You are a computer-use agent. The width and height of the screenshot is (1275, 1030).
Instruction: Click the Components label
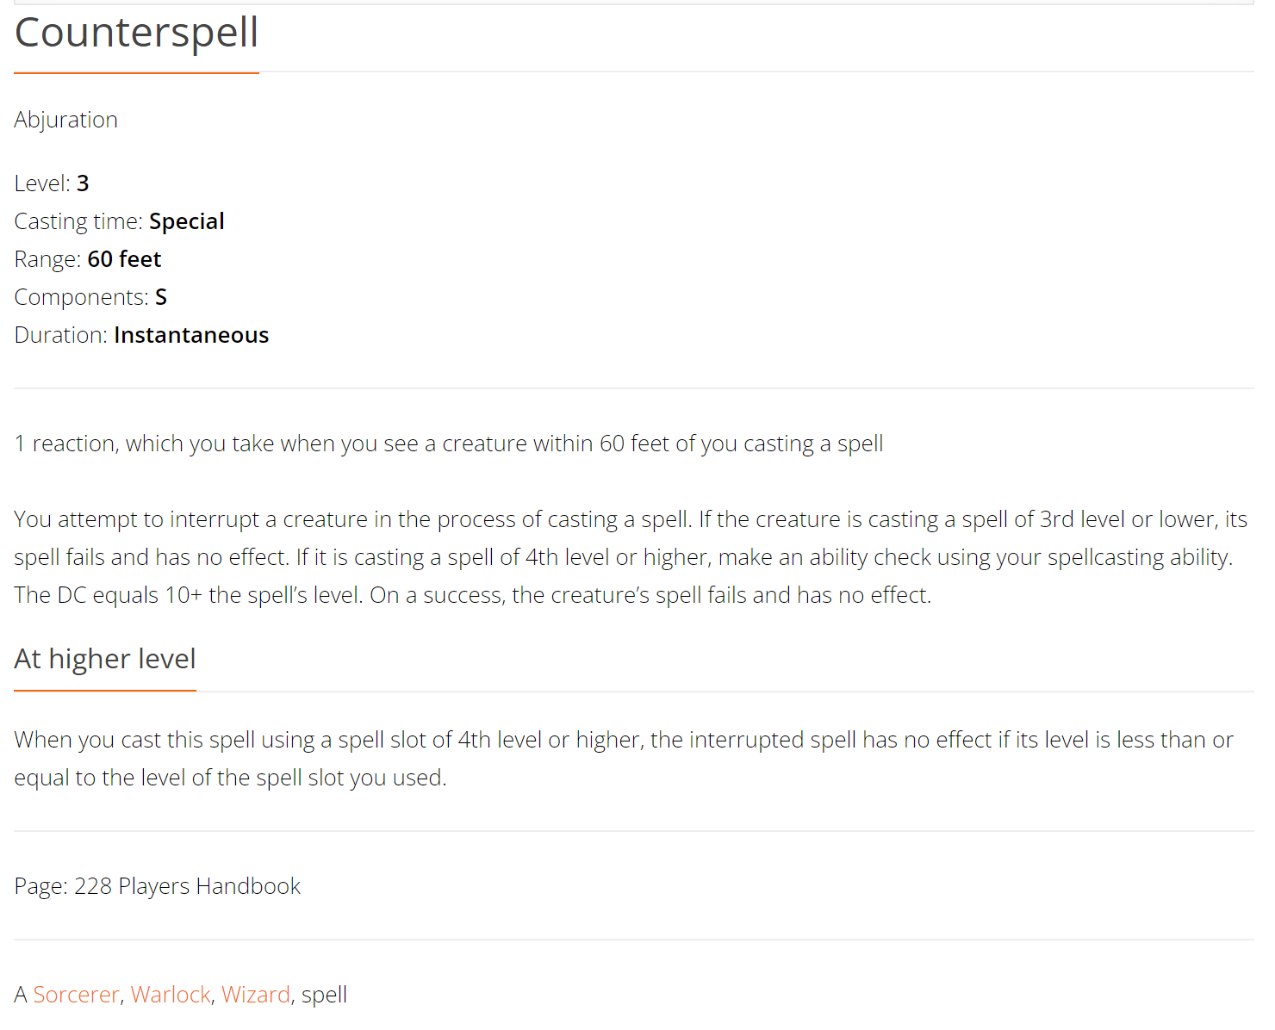coord(81,297)
